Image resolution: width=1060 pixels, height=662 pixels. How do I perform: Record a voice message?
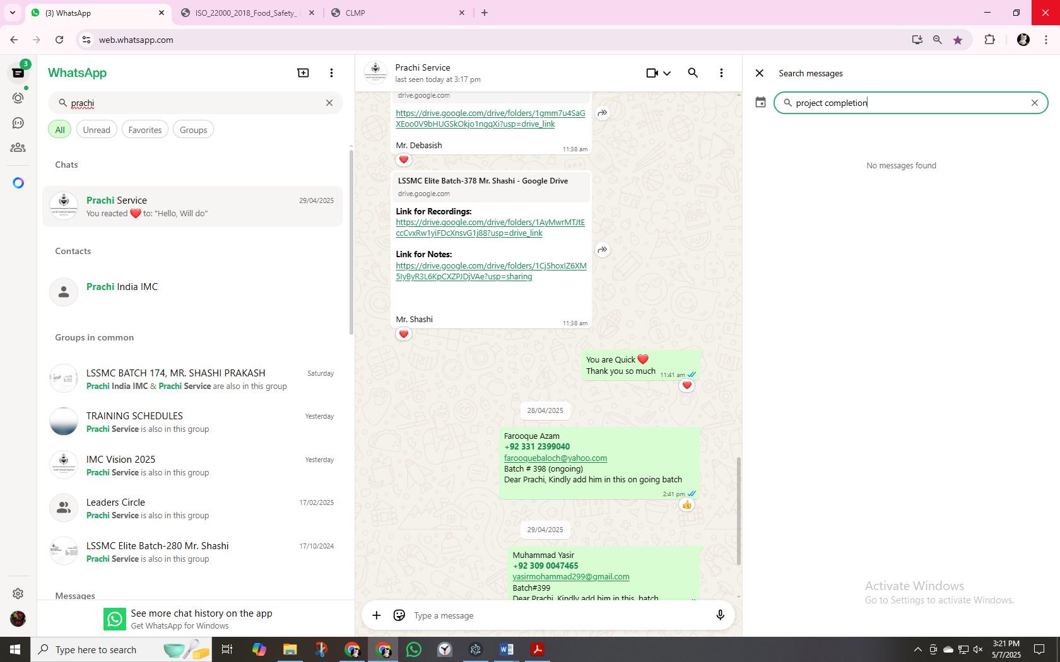pos(720,615)
